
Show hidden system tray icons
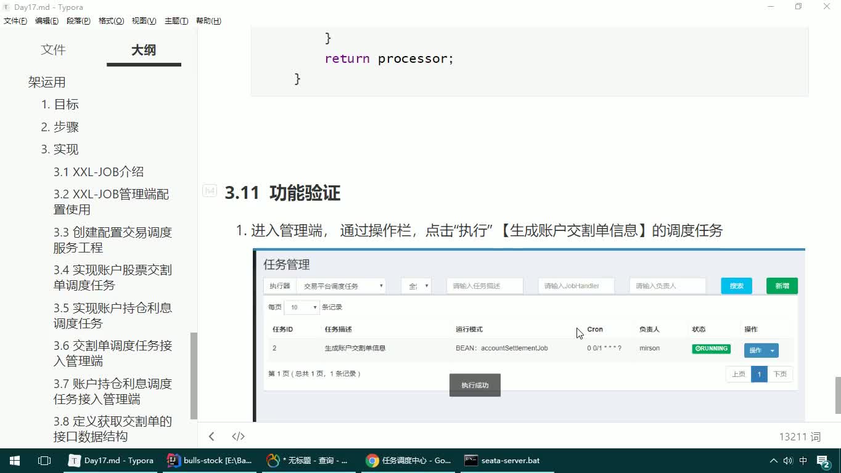click(774, 461)
